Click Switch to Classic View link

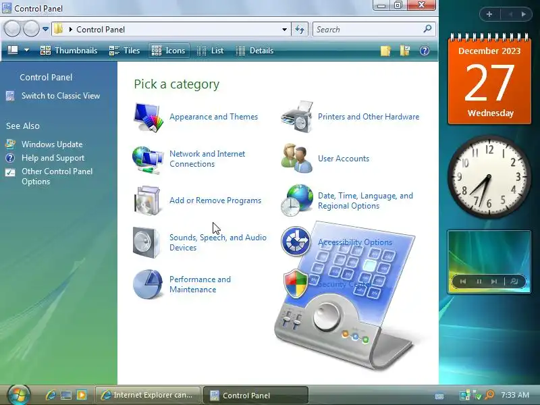click(61, 96)
